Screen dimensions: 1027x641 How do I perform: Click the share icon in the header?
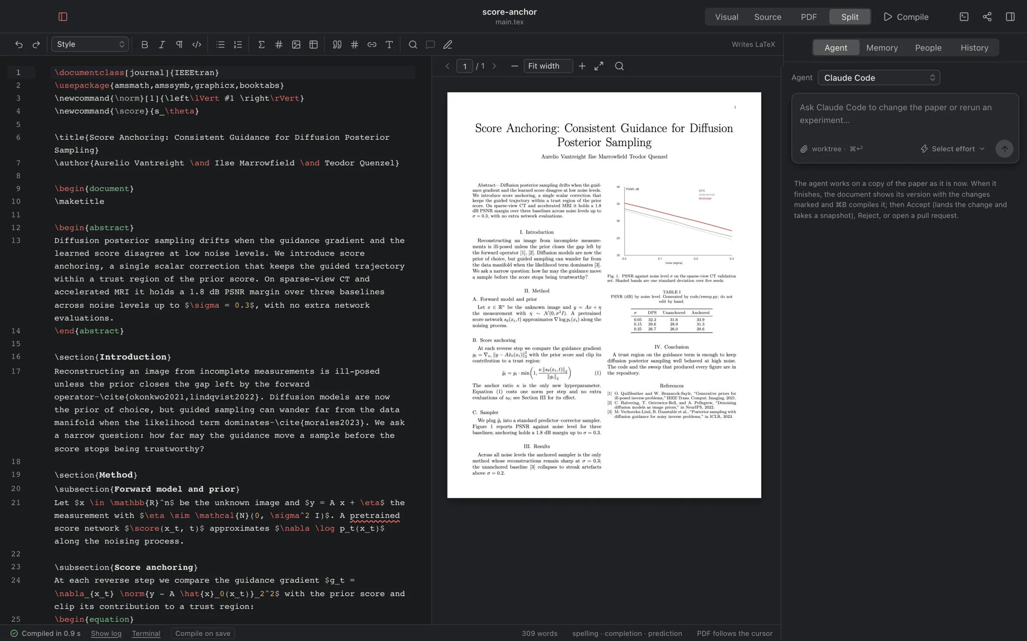pyautogui.click(x=987, y=17)
